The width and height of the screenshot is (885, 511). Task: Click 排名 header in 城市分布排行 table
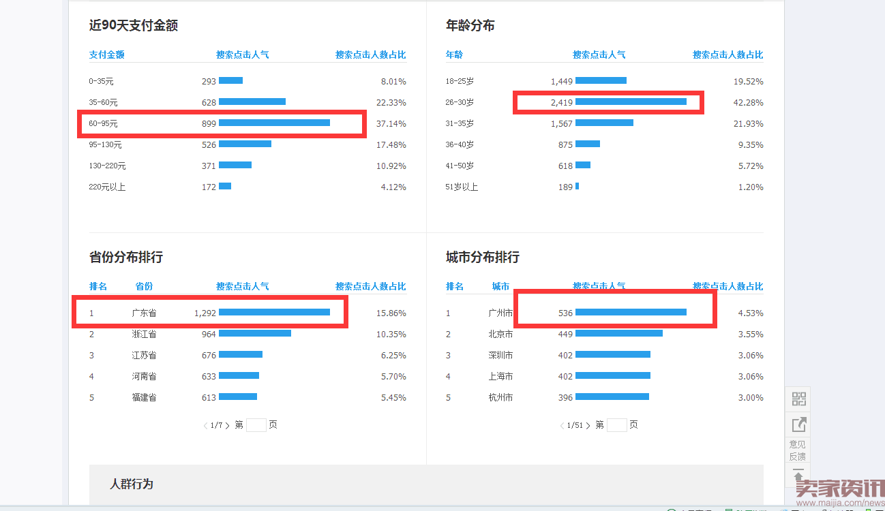coord(455,286)
